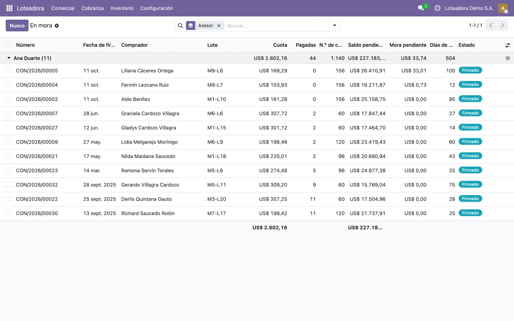The width and height of the screenshot is (514, 321).
Task: Click the gear icon on Ana Duarte group row
Action: [x=508, y=58]
